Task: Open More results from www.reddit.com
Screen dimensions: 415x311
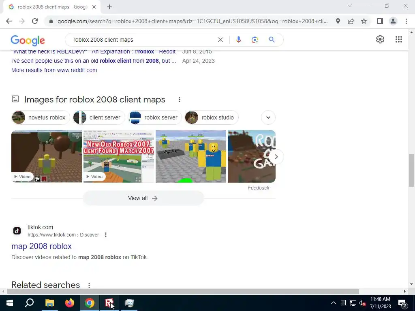Action: click(x=54, y=70)
